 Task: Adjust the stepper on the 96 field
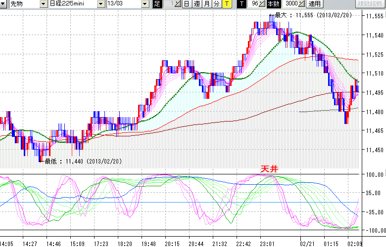click(x=262, y=4)
